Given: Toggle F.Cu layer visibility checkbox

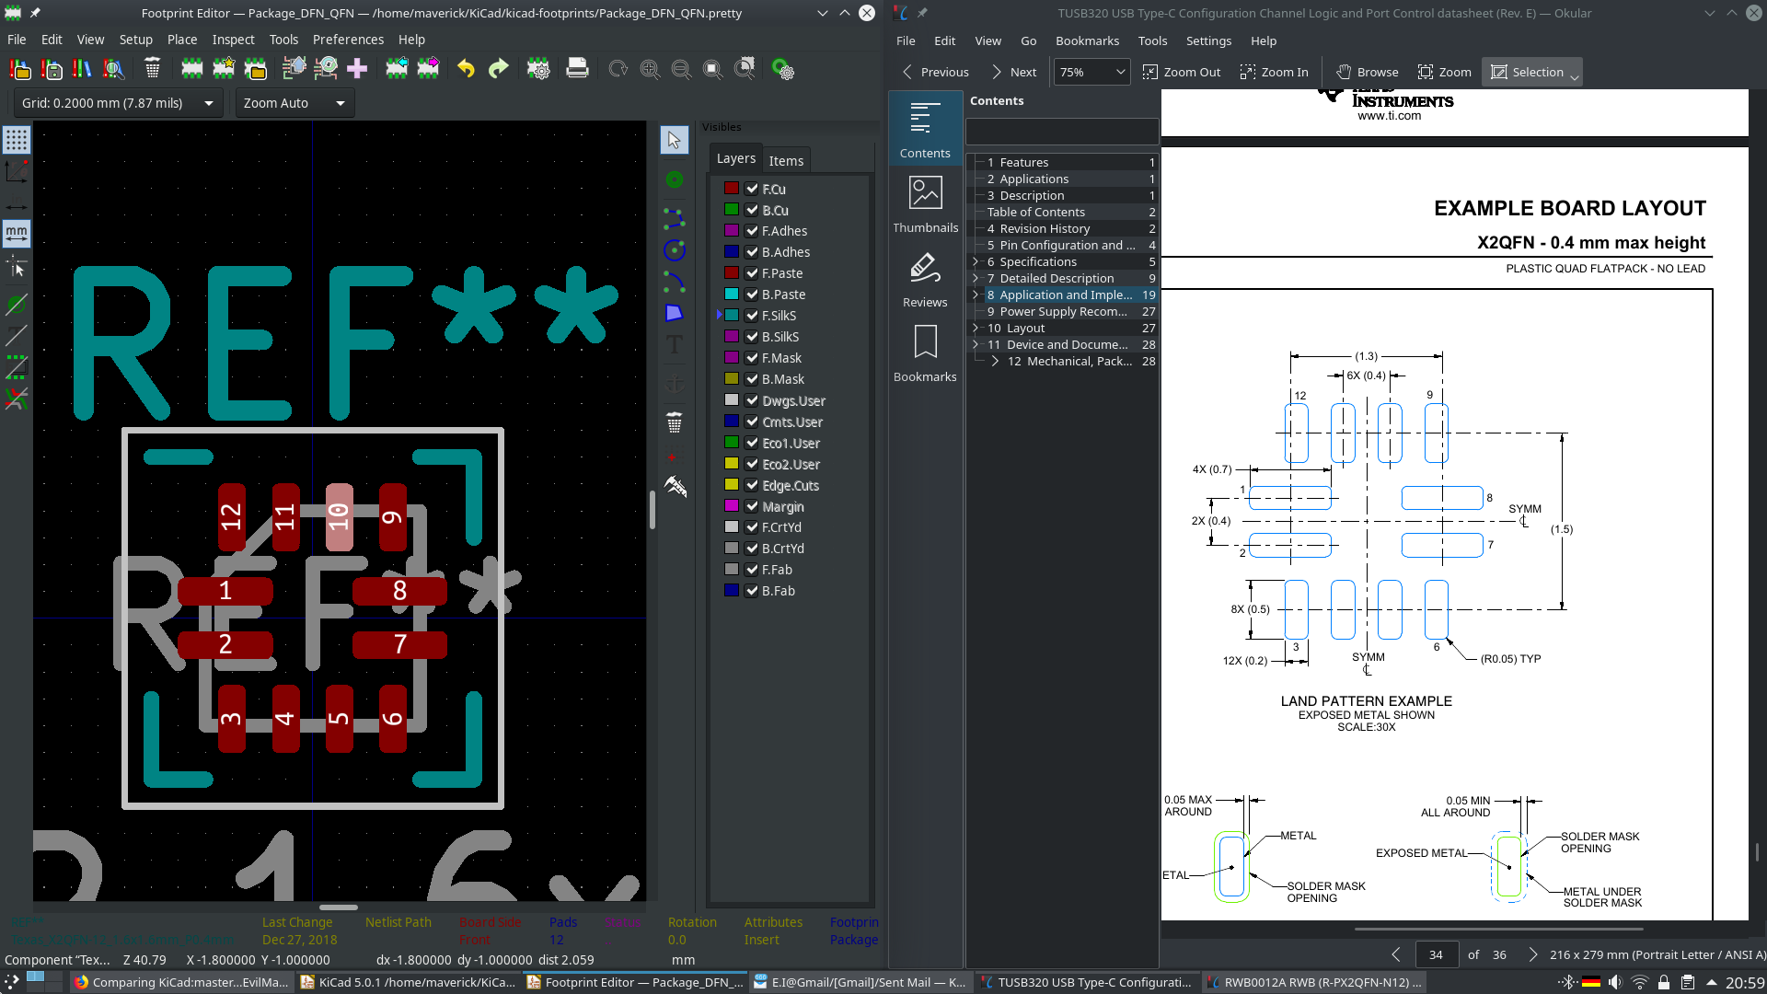Looking at the screenshot, I should pyautogui.click(x=752, y=189).
